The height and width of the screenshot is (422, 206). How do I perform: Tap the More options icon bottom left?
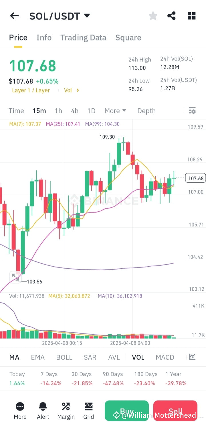(x=20, y=406)
